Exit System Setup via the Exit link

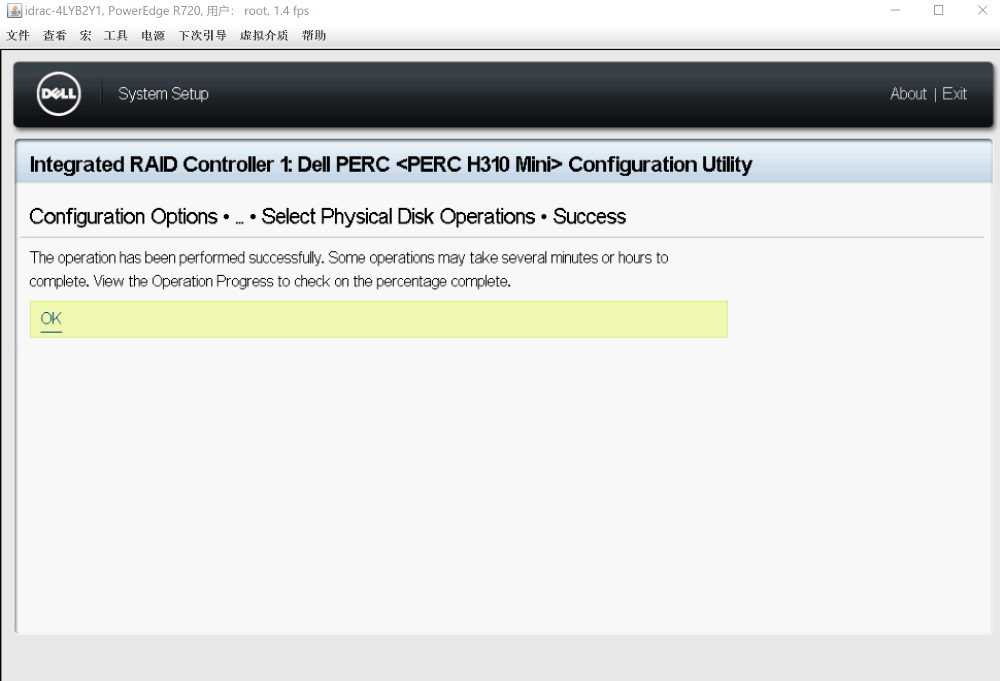click(x=954, y=94)
